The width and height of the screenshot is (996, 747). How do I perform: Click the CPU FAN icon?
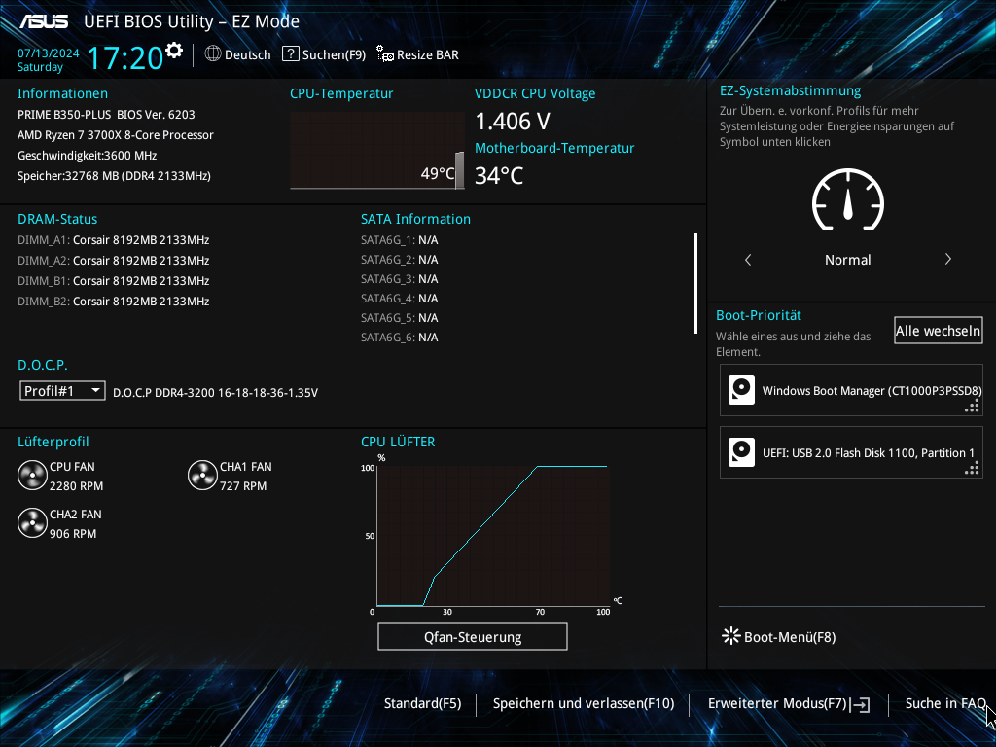coord(32,476)
